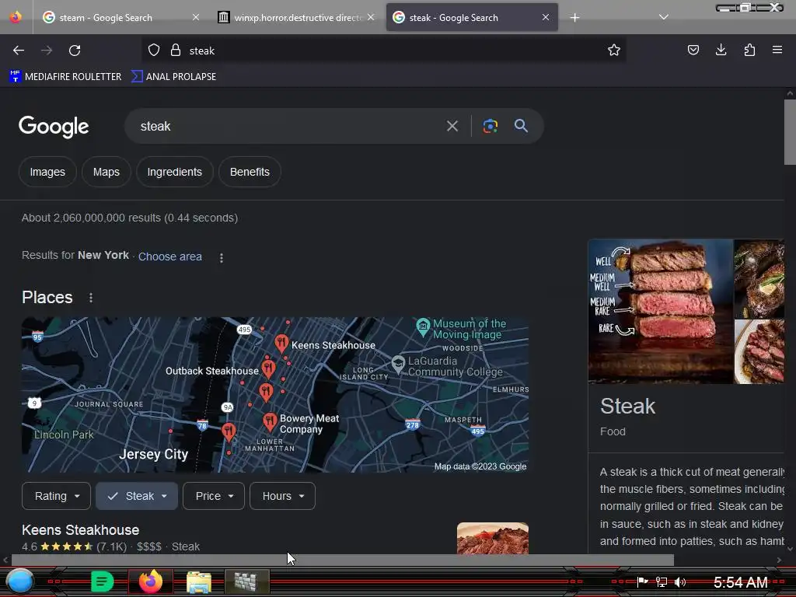Bookmark this page with star icon

[x=614, y=50]
